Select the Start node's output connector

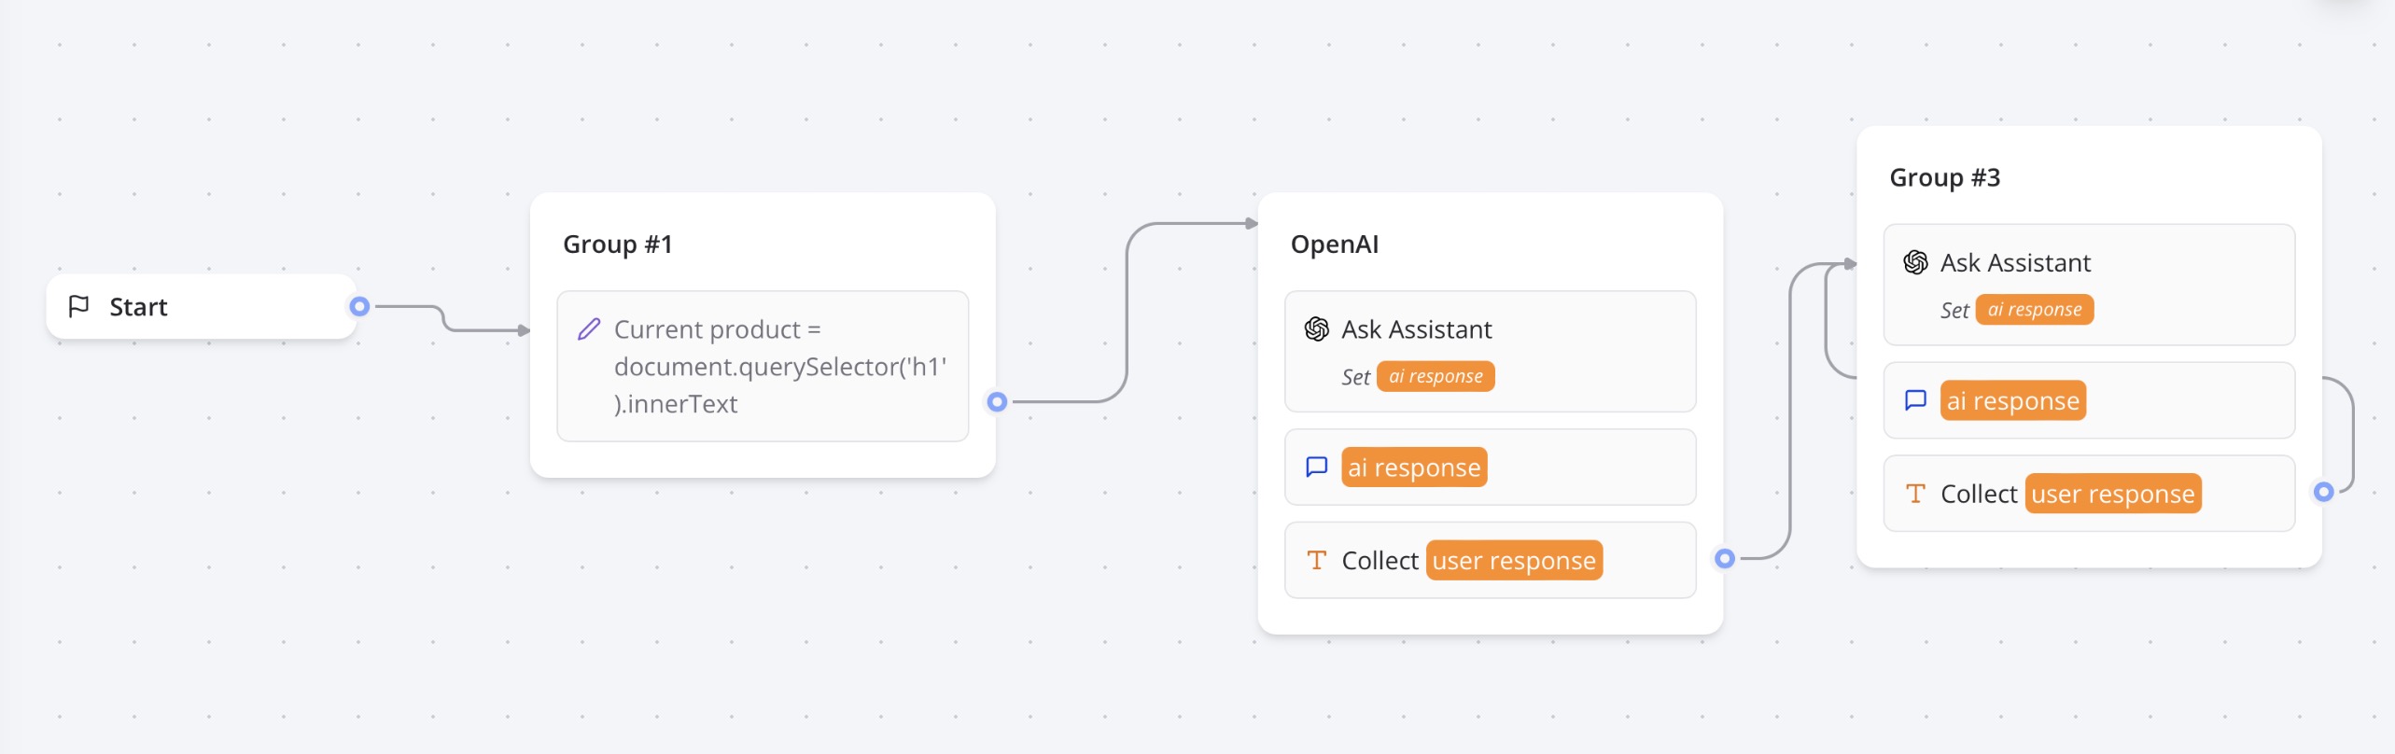click(359, 306)
